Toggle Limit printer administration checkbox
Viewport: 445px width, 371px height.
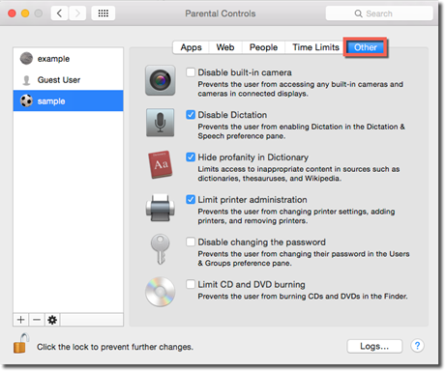191,200
